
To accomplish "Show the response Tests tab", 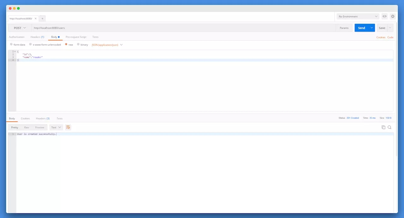I will click(x=59, y=118).
